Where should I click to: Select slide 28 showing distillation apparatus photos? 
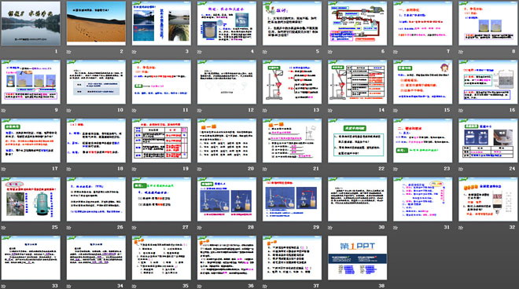click(x=226, y=199)
